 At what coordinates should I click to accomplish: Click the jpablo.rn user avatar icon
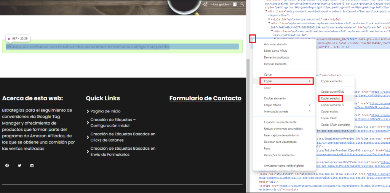click(x=235, y=4)
